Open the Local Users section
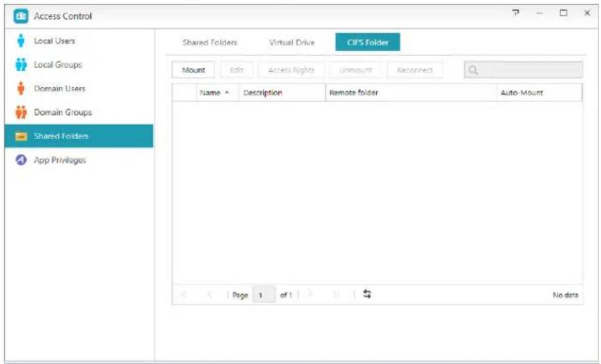601x364 pixels. click(79, 41)
